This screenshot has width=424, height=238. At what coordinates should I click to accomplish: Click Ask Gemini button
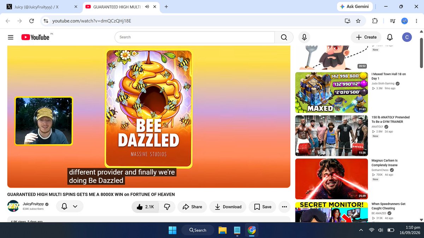pyautogui.click(x=354, y=7)
